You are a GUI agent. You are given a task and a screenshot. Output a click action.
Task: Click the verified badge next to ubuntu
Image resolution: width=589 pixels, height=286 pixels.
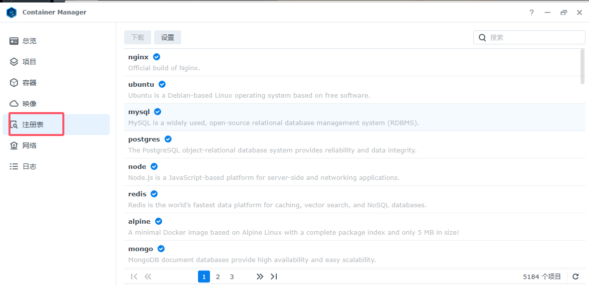tap(162, 84)
